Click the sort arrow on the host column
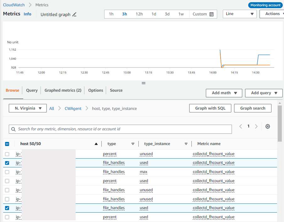 pos(96,144)
